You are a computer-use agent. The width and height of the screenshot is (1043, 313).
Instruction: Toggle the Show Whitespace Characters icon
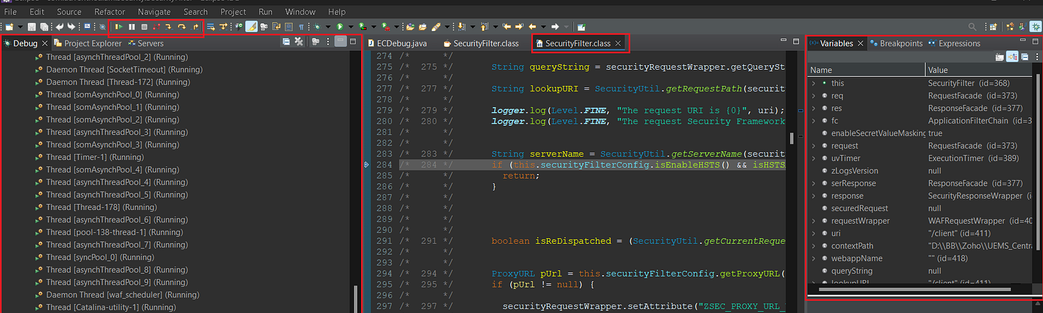[301, 27]
